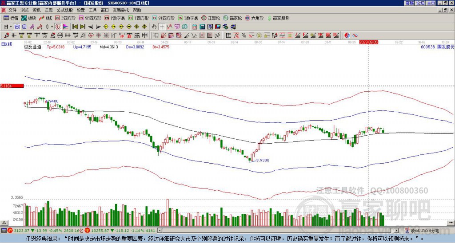Image resolution: width=455 pixels, height=243 pixels.
Task: Open the P数字表 number table
Action: 115,18
